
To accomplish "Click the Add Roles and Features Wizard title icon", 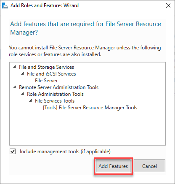I will click(5, 5).
